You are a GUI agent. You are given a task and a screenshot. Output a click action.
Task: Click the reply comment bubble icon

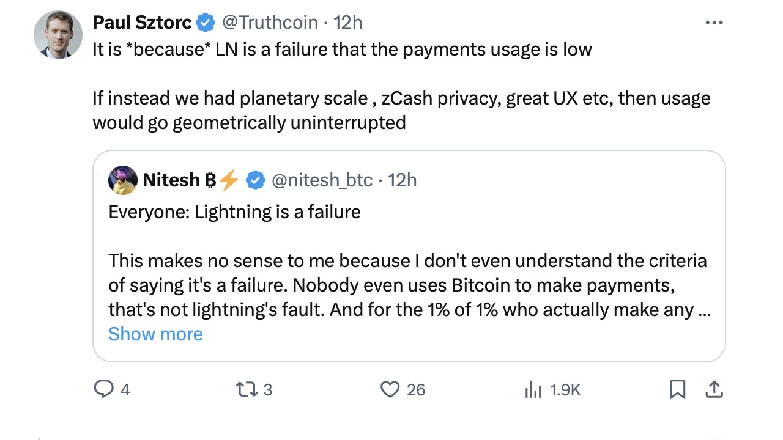pos(103,389)
